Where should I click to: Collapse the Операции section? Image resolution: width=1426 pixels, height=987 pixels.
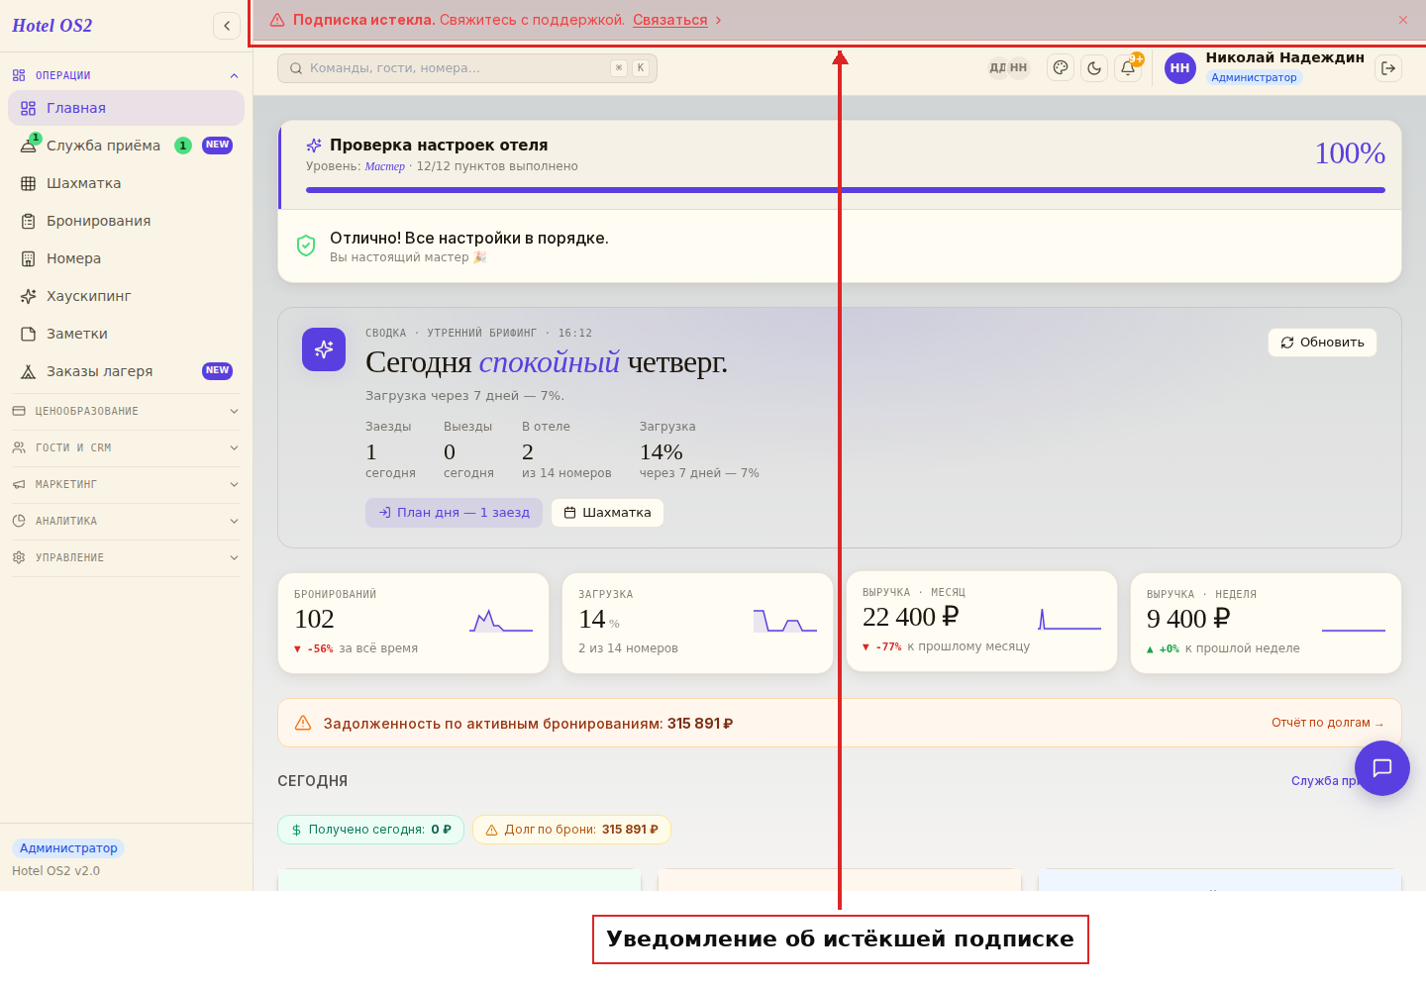(127, 75)
